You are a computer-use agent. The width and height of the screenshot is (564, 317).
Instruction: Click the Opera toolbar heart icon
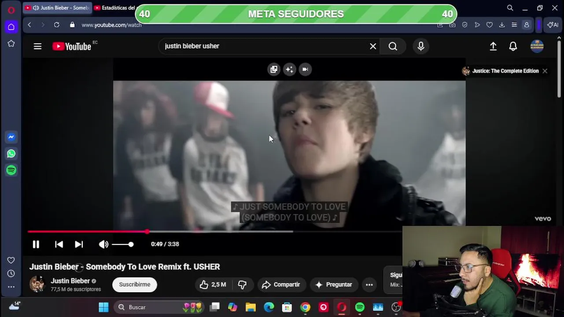click(490, 25)
